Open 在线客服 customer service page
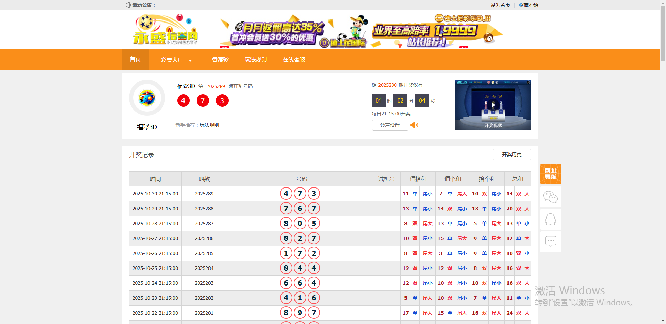The width and height of the screenshot is (666, 324). tap(294, 60)
